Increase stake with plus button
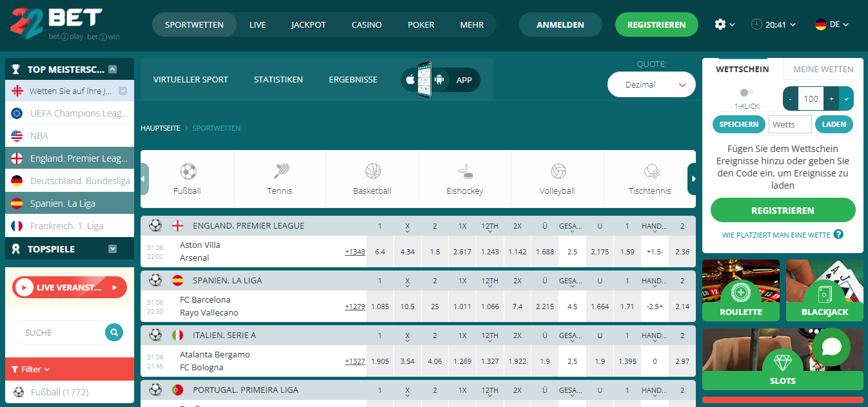868x407 pixels. pyautogui.click(x=832, y=99)
